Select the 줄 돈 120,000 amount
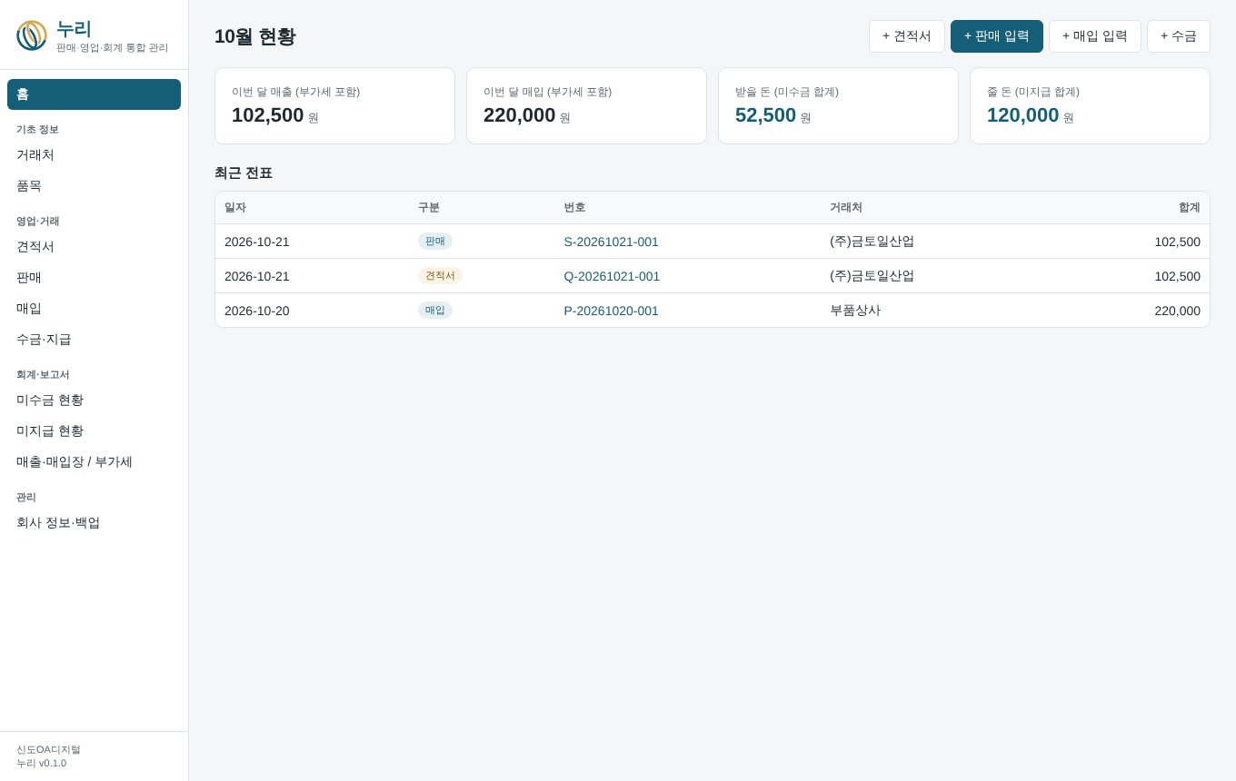Viewport: 1236px width, 781px height. click(1022, 115)
